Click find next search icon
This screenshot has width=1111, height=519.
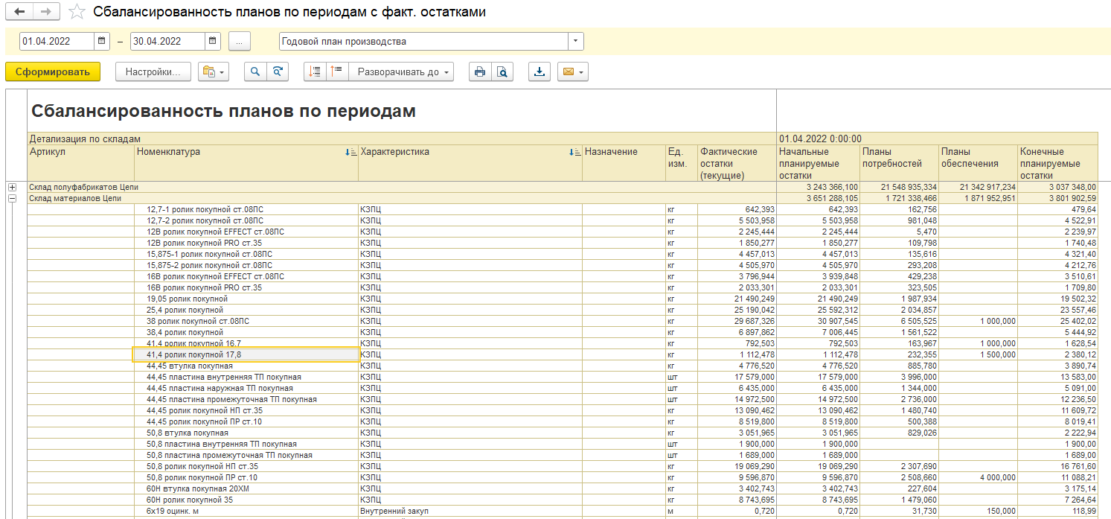click(278, 72)
